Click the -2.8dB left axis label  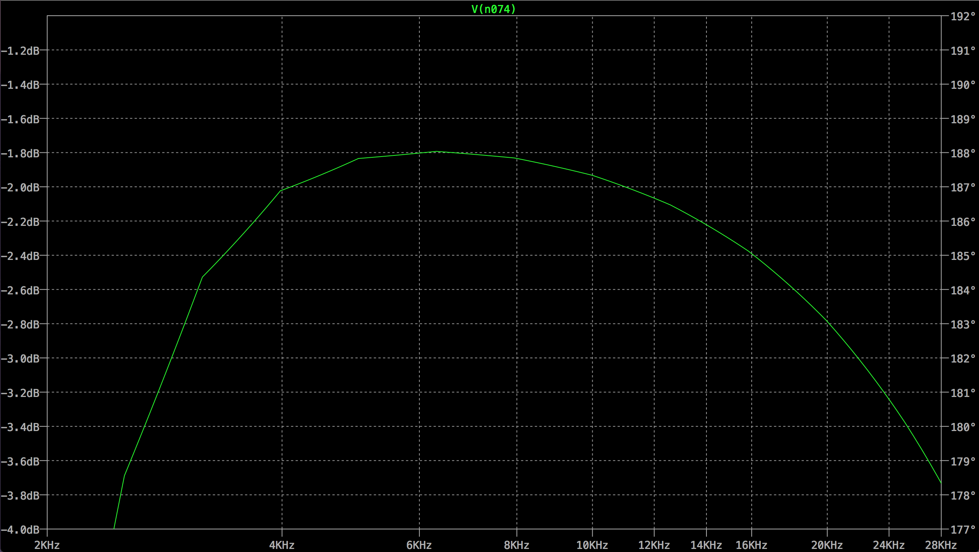pyautogui.click(x=20, y=324)
